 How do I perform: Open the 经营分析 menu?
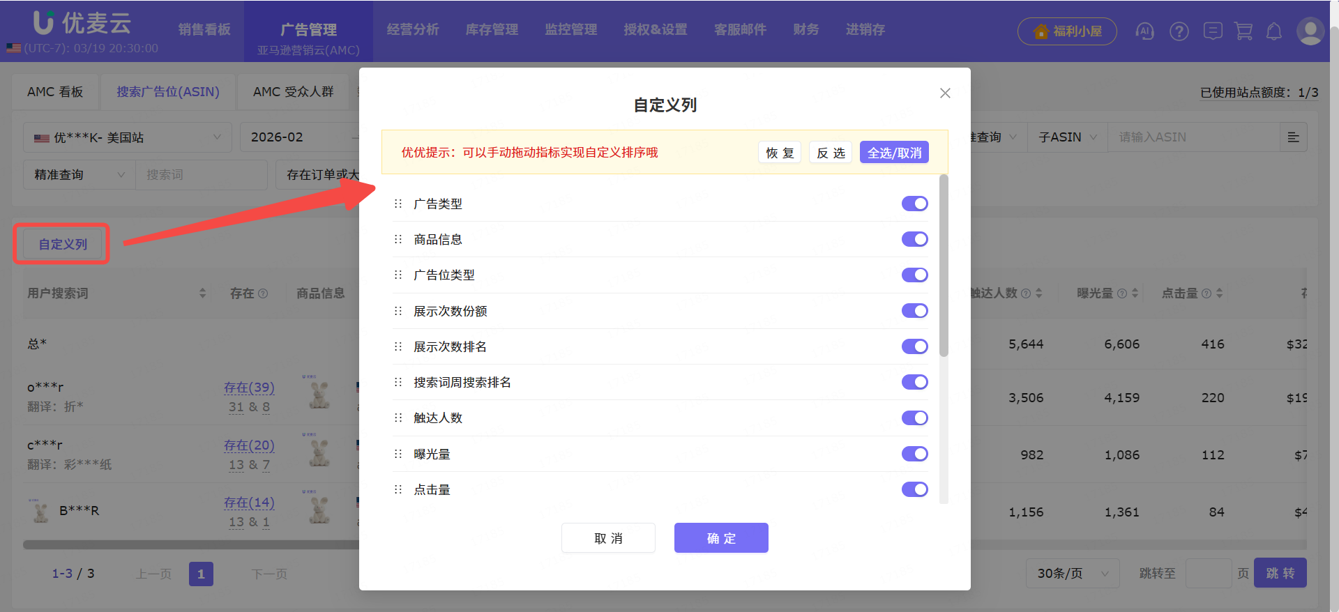413,29
